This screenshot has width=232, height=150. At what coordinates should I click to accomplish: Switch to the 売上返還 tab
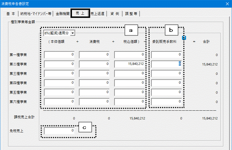point(97,14)
